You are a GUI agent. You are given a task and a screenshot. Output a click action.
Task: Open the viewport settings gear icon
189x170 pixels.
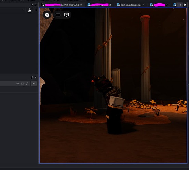click(185, 5)
